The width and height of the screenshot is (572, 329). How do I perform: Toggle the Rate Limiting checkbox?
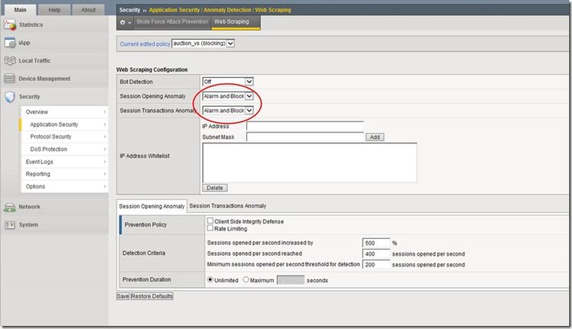pyautogui.click(x=210, y=228)
